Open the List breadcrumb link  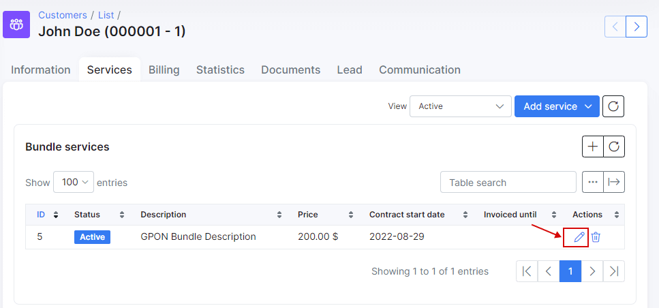tap(106, 15)
